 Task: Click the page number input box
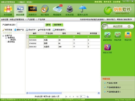[x=82, y=96]
